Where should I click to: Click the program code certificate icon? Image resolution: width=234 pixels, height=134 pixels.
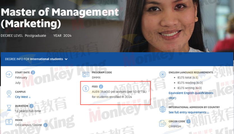pyautogui.click(x=86, y=74)
